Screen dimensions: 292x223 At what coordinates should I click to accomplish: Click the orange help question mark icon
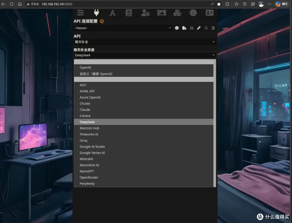102,21
